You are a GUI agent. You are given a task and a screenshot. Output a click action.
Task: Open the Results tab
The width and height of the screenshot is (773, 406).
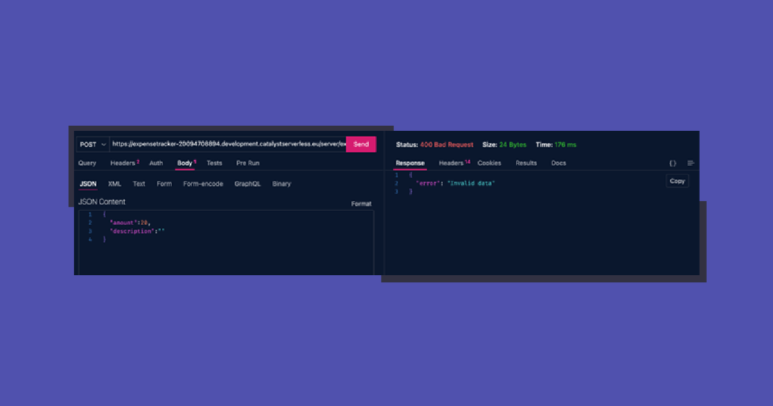tap(526, 163)
